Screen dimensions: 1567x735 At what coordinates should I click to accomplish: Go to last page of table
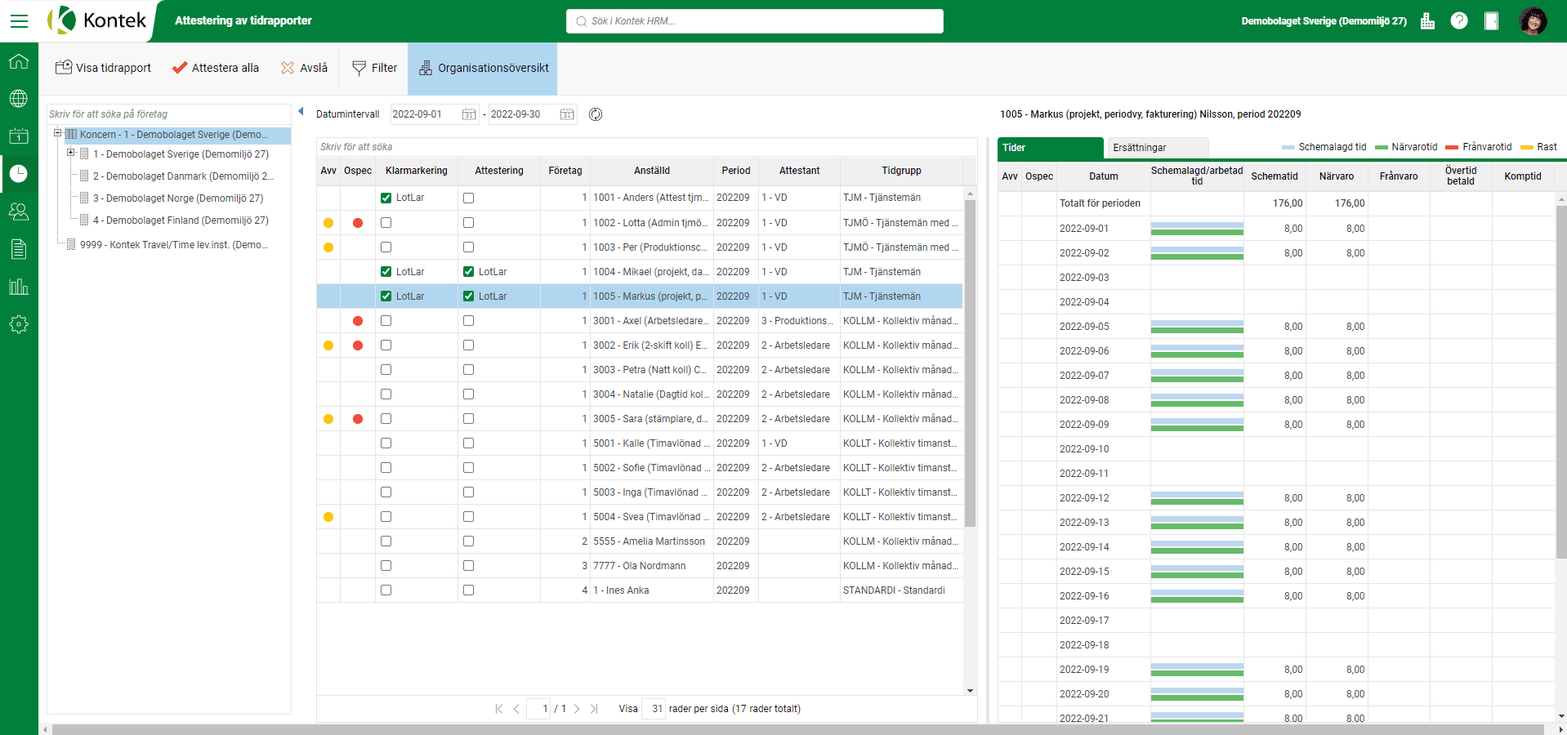[x=594, y=709]
